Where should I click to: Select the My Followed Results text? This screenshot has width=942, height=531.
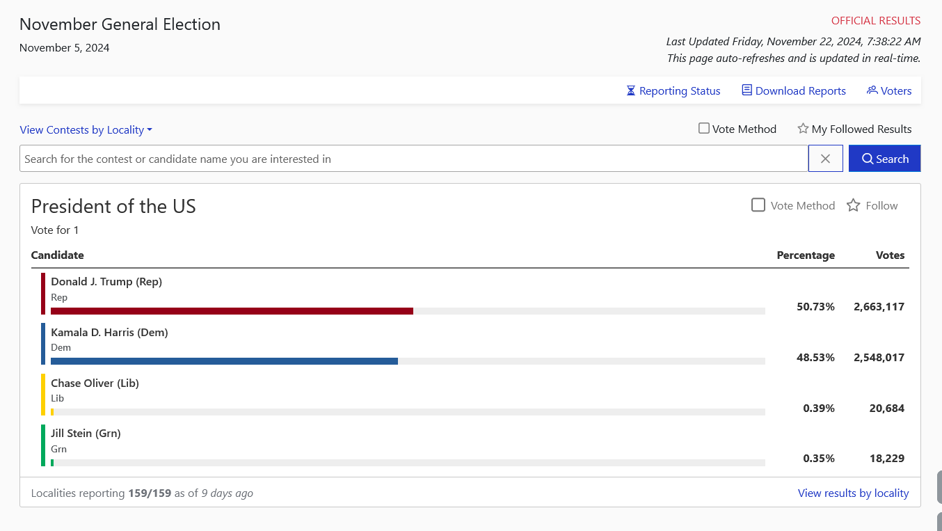[861, 129]
